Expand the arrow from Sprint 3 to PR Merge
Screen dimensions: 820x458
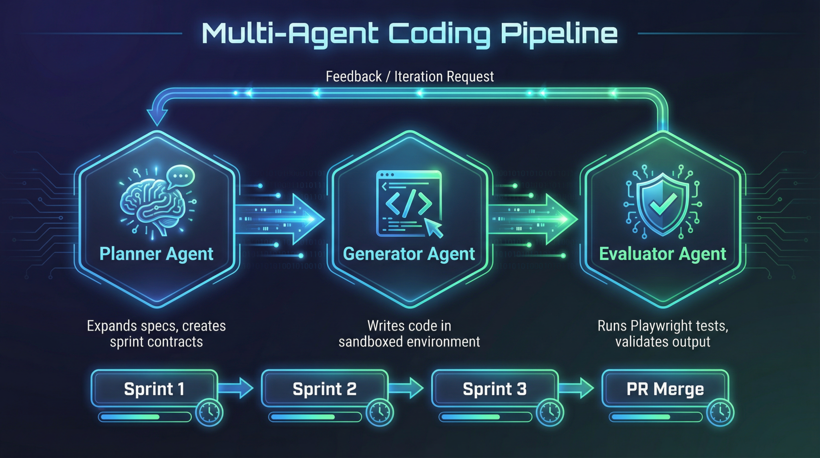click(579, 389)
